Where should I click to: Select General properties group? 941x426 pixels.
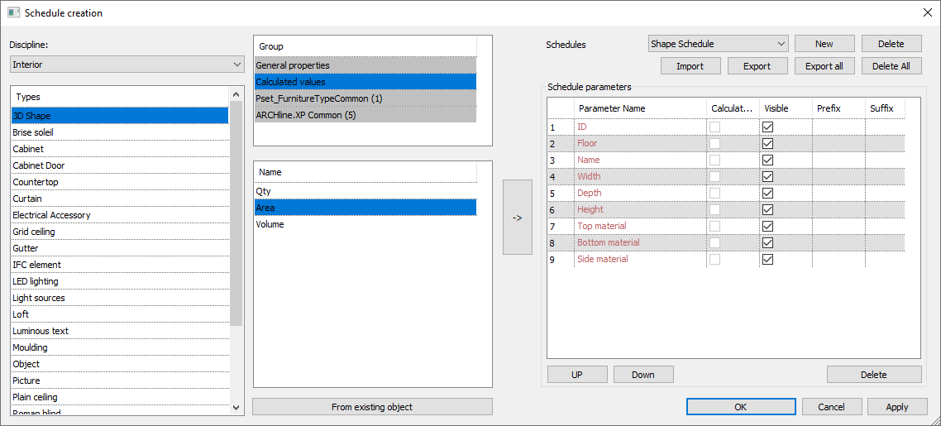[365, 65]
